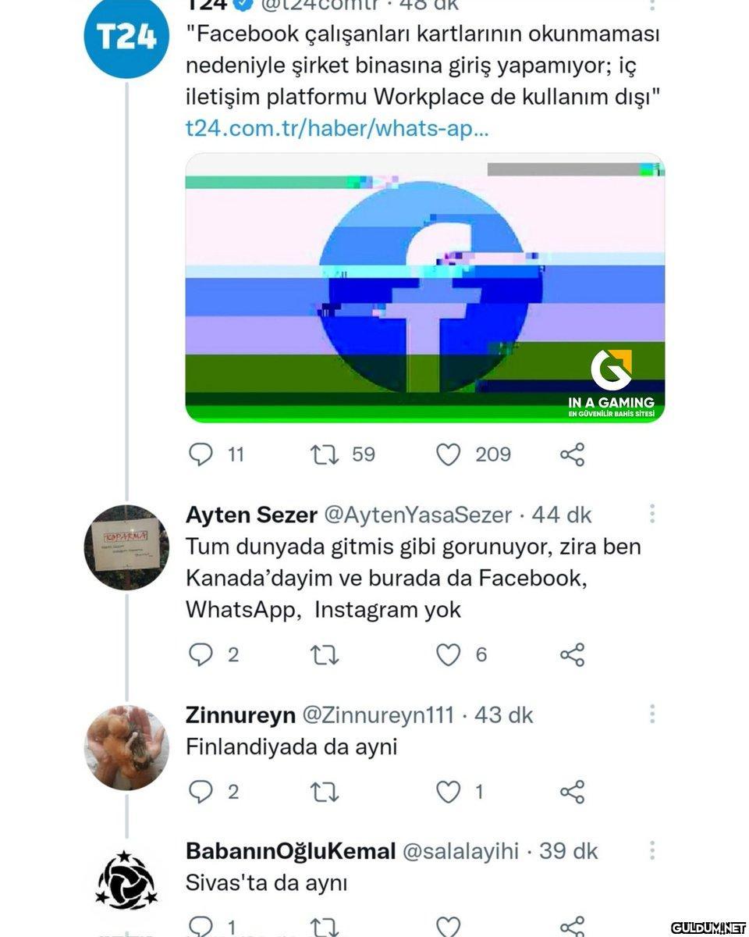Open the T24 profile avatar
The image size is (749, 937).
click(x=126, y=37)
